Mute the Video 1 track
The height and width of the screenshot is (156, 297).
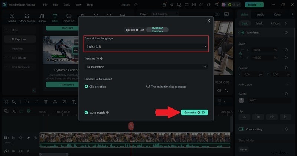pyautogui.click(x=21, y=137)
